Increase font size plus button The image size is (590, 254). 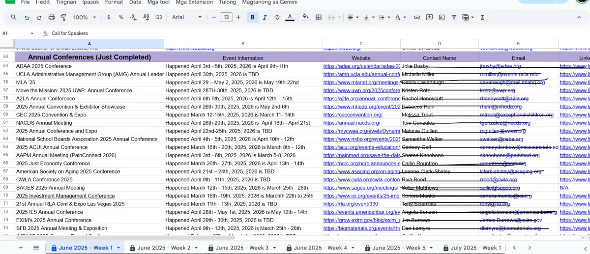coord(238,17)
